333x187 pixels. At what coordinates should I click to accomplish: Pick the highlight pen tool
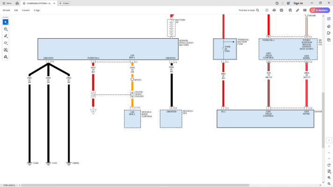coord(6,36)
